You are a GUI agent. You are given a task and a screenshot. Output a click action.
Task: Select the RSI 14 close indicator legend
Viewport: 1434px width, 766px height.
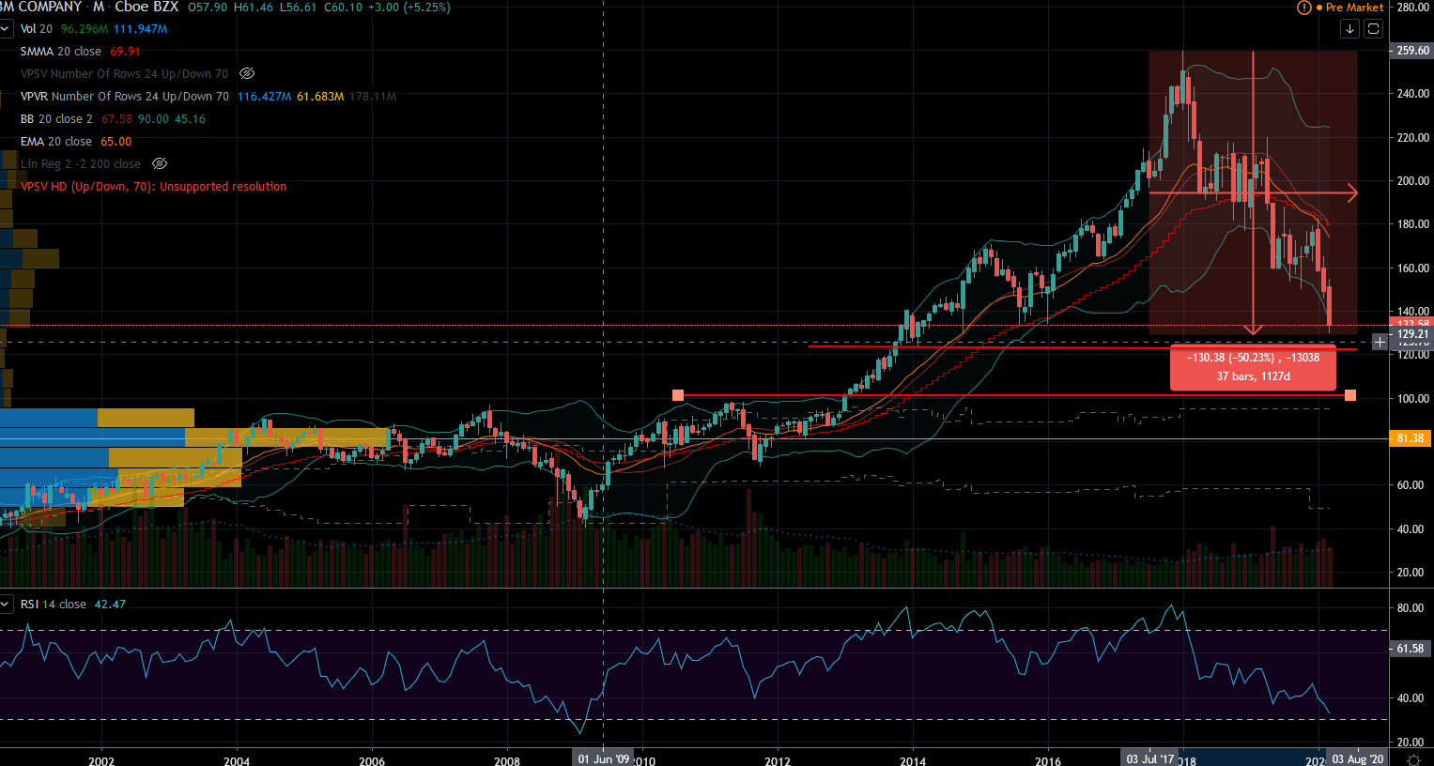point(54,604)
